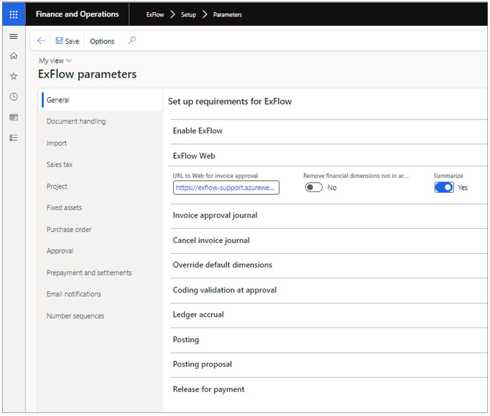
Task: Toggle Remove financial dimensions switch
Action: (x=314, y=187)
